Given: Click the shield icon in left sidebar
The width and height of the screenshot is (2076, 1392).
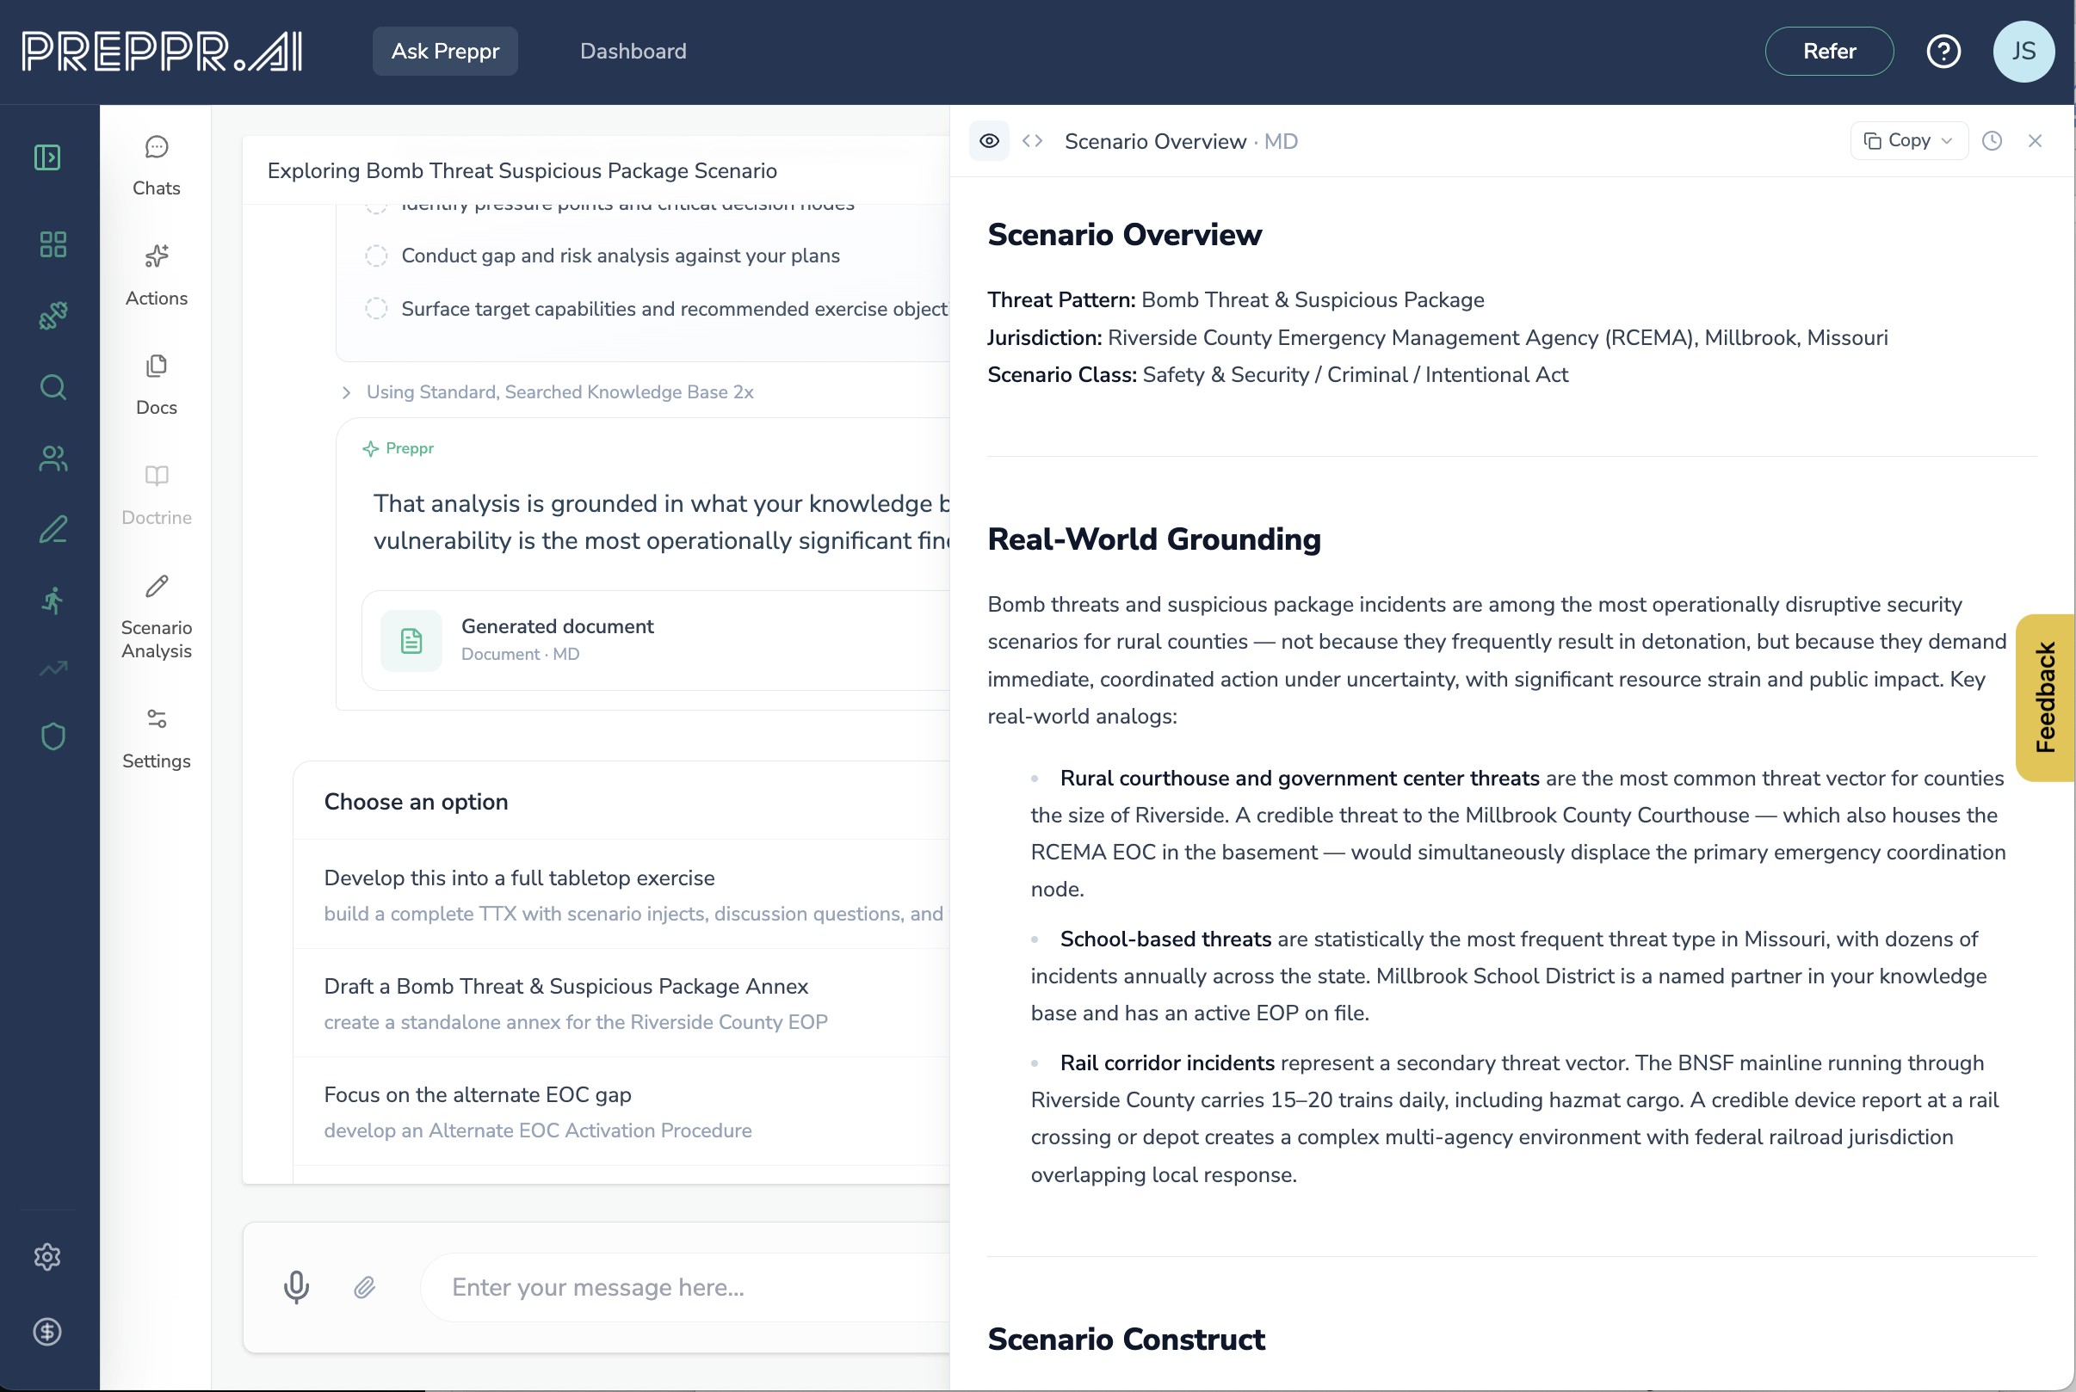Looking at the screenshot, I should pyautogui.click(x=53, y=736).
